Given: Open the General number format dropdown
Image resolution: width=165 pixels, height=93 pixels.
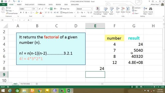Looking at the screenshot, I should click(91, 9).
